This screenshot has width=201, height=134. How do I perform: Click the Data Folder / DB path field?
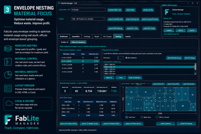pyautogui.click(x=88, y=10)
